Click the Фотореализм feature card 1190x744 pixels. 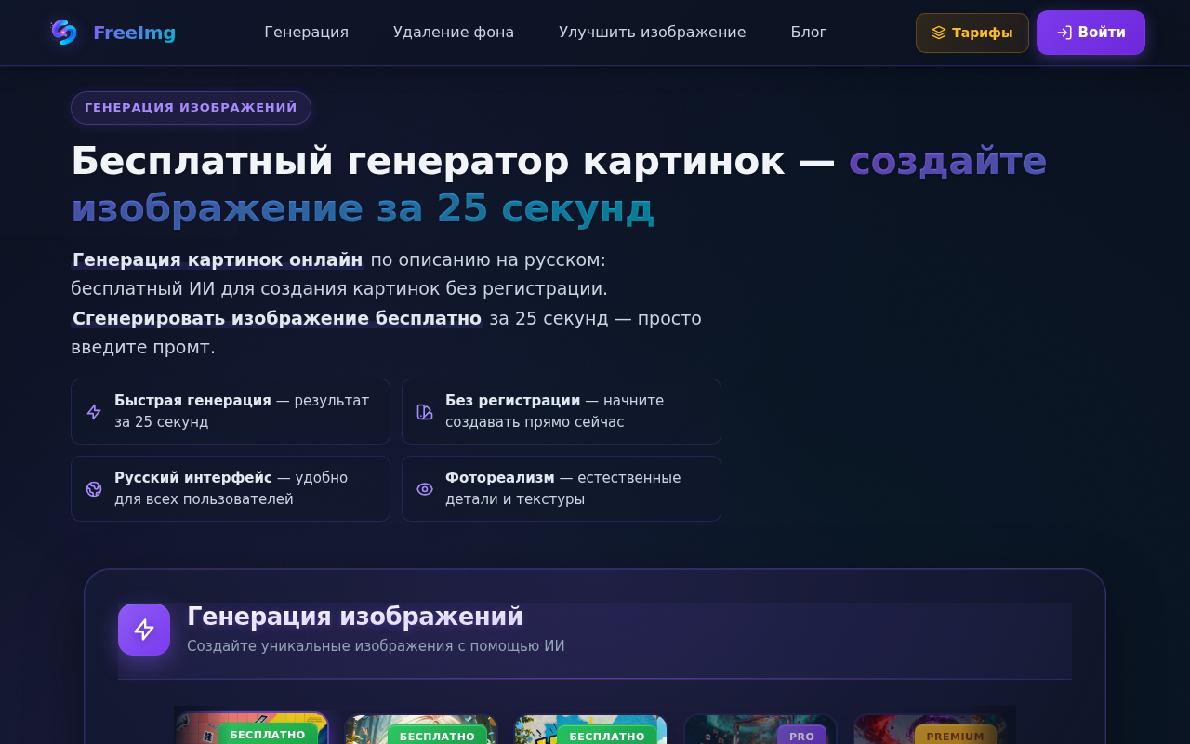(562, 488)
